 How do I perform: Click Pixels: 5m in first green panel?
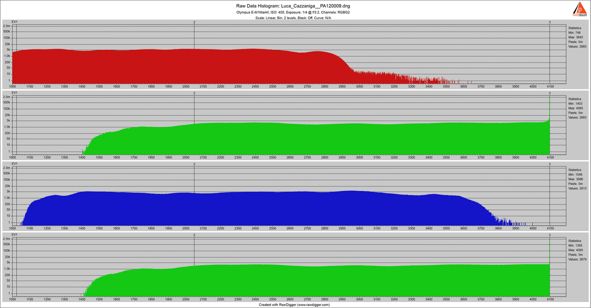coord(576,113)
